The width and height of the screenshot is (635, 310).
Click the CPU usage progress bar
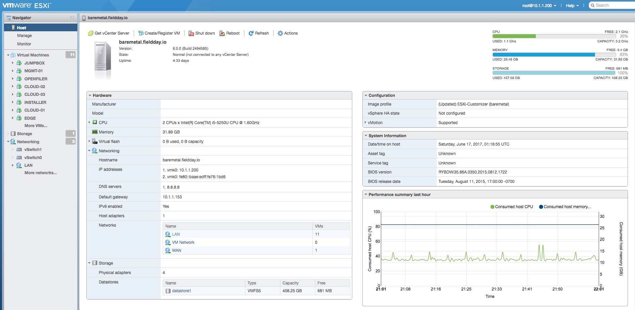[554, 36]
